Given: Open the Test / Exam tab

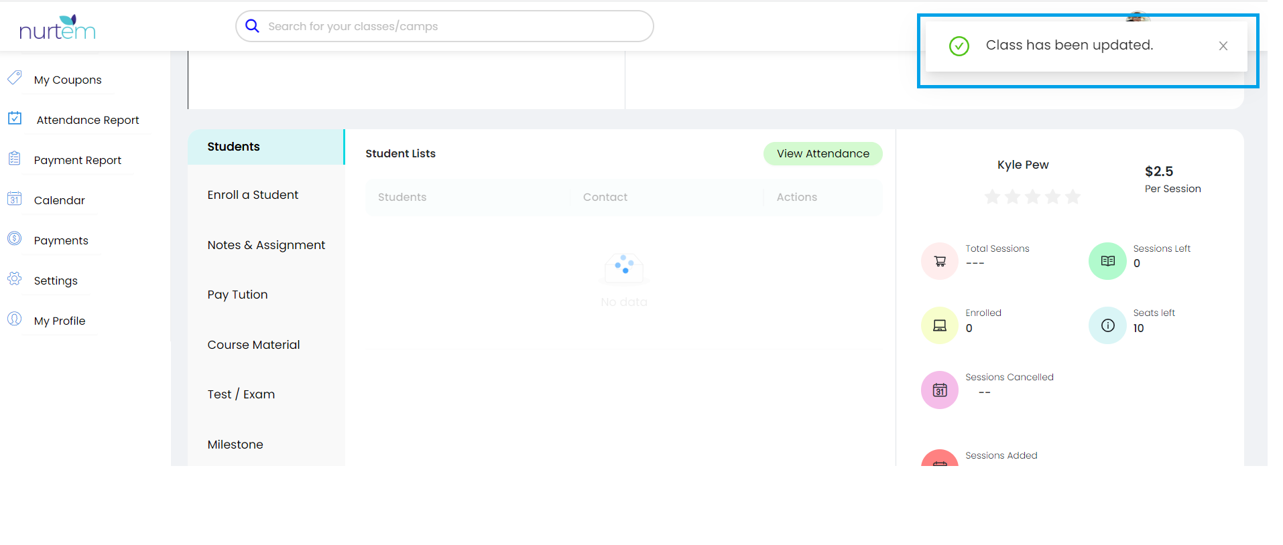Looking at the screenshot, I should [x=241, y=394].
